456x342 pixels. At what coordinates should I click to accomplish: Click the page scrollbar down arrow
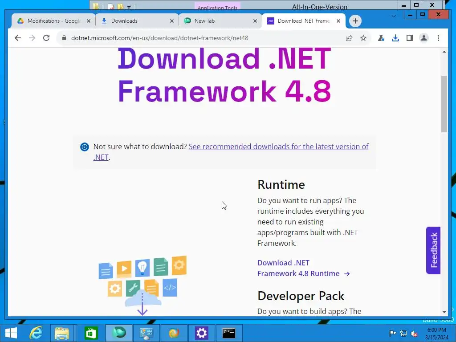[x=444, y=312]
